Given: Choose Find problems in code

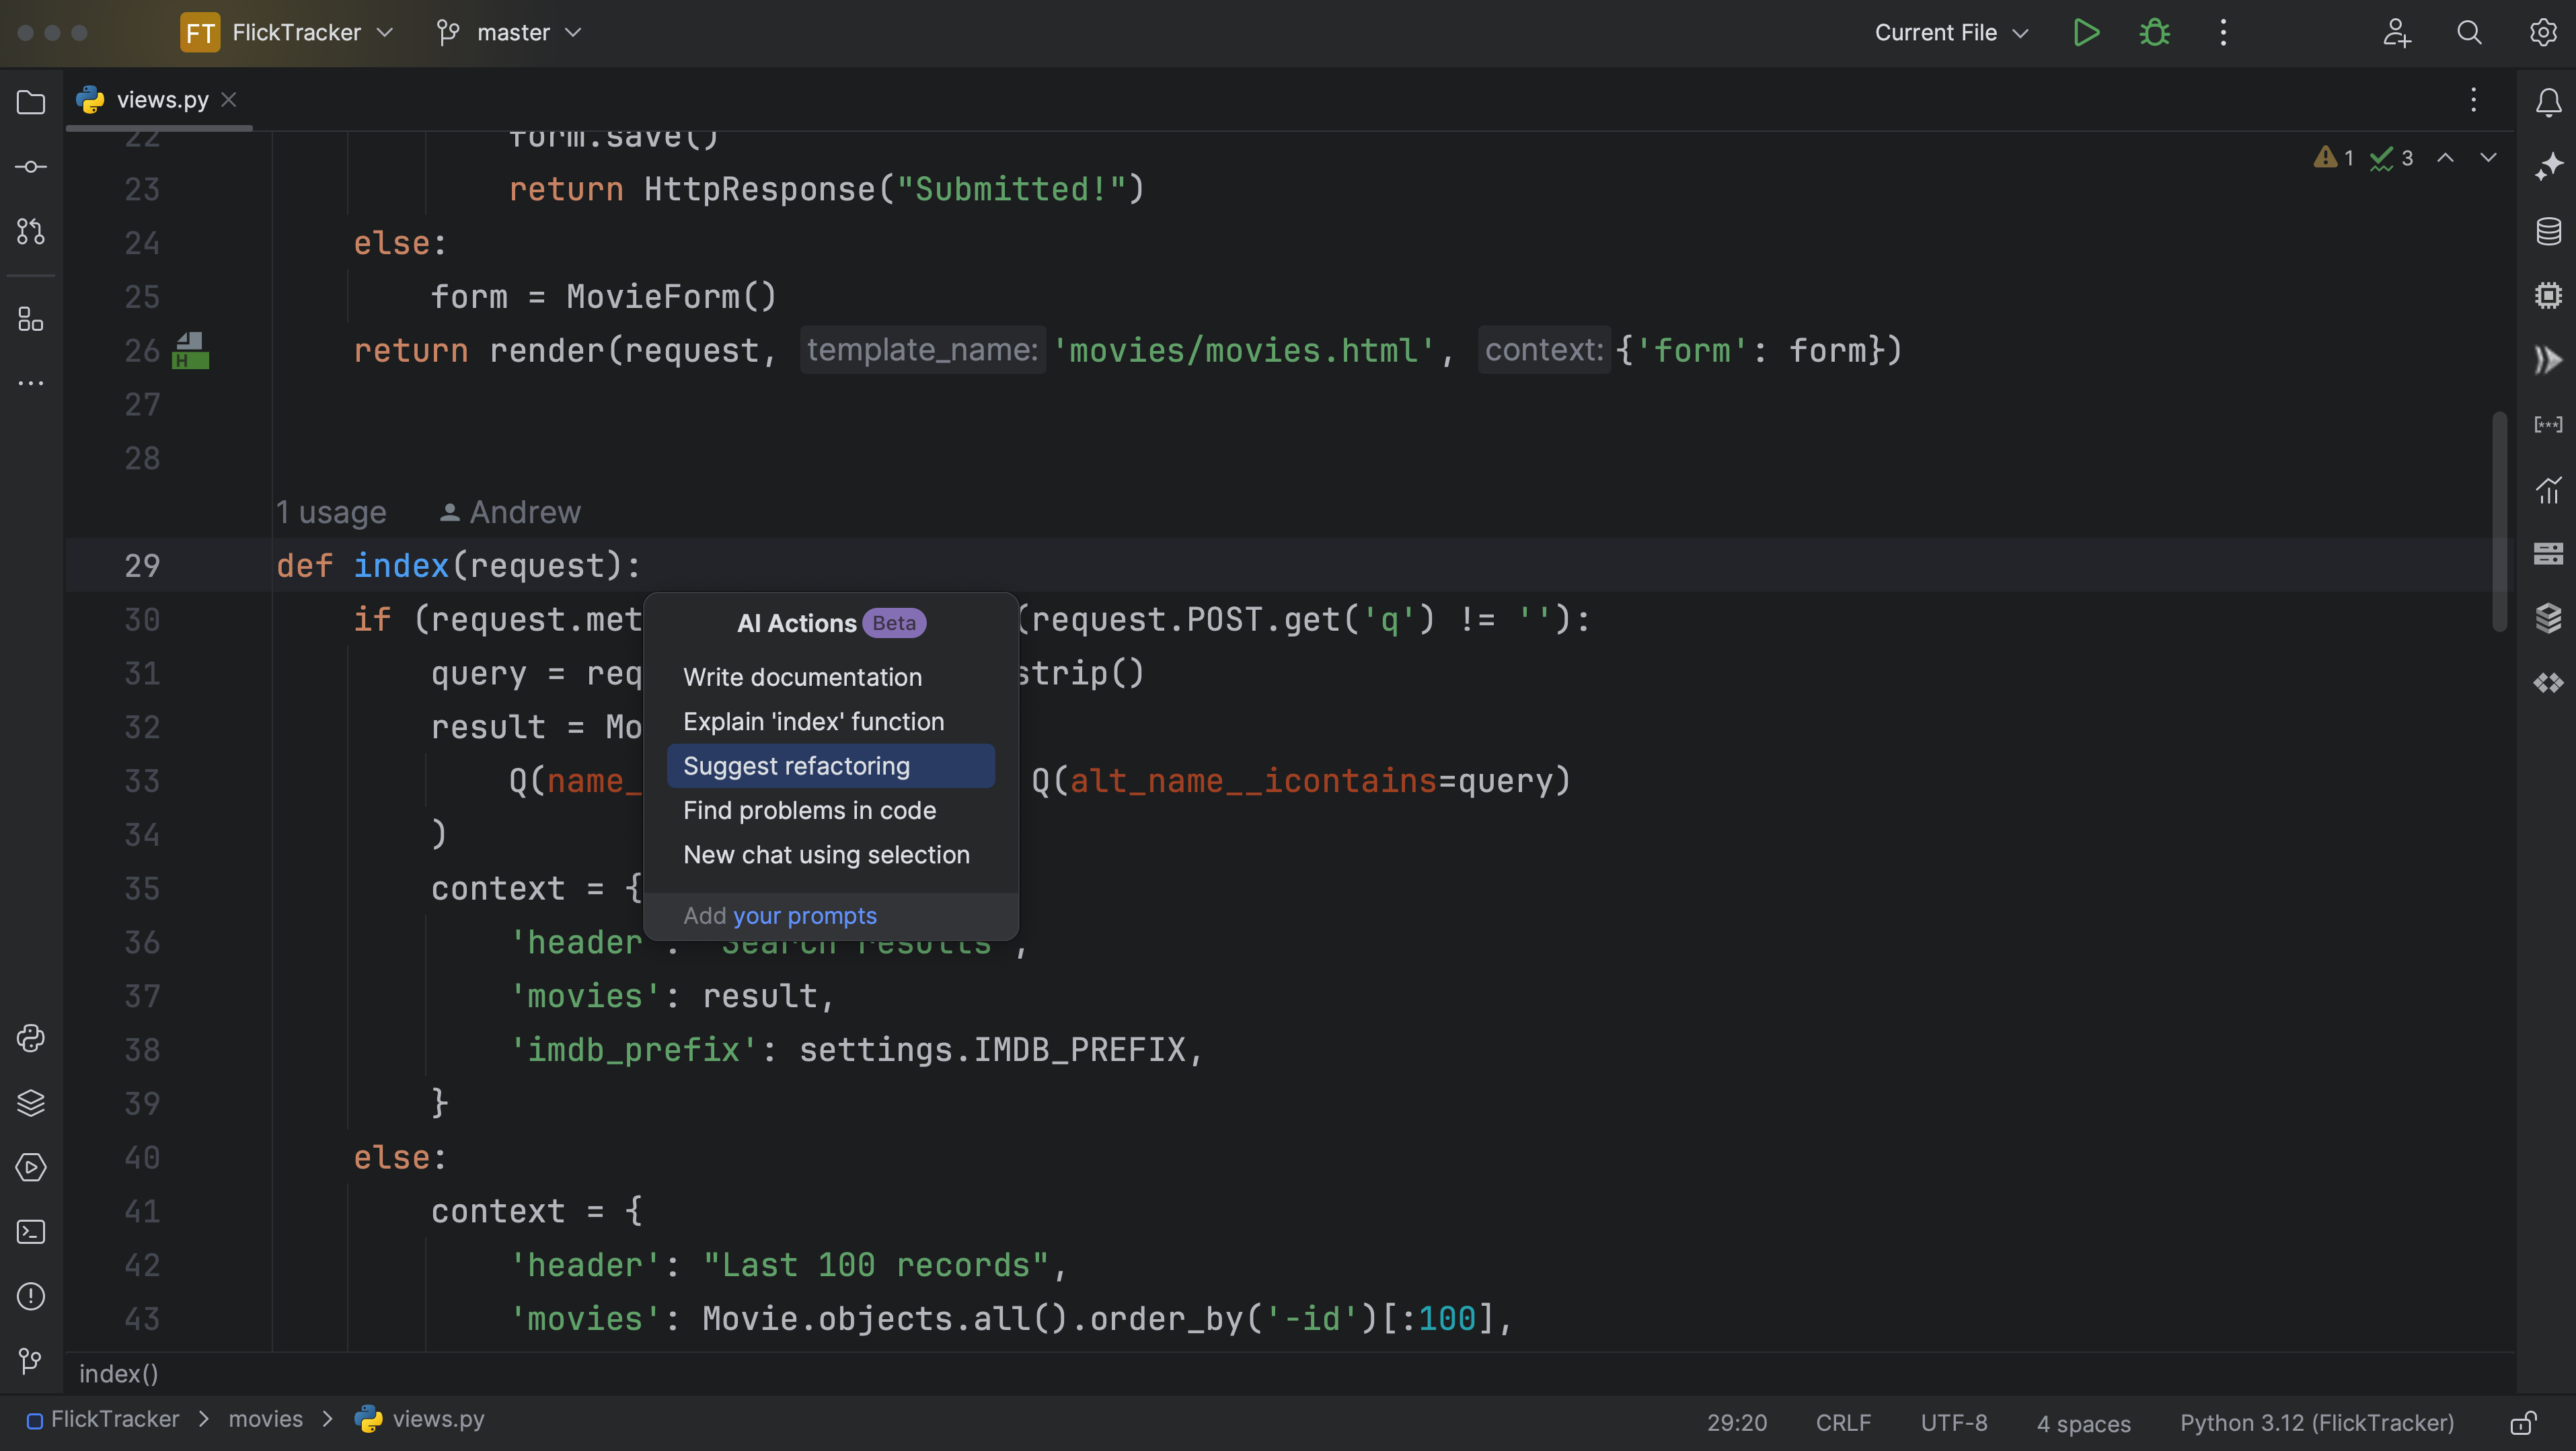Looking at the screenshot, I should pyautogui.click(x=809, y=810).
